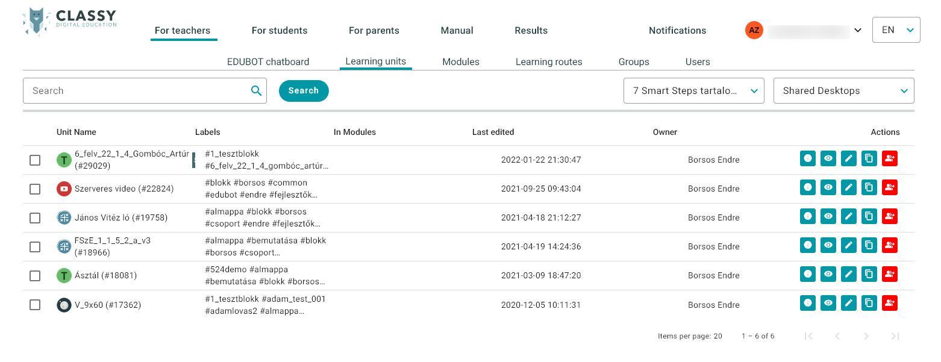Preview the János Vitéz ló unit with eye icon
The height and width of the screenshot is (362, 941).
[x=828, y=216]
